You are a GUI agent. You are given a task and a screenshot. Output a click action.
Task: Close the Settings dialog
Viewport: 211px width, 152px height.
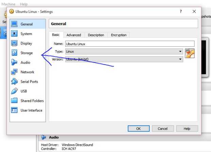[194, 12]
